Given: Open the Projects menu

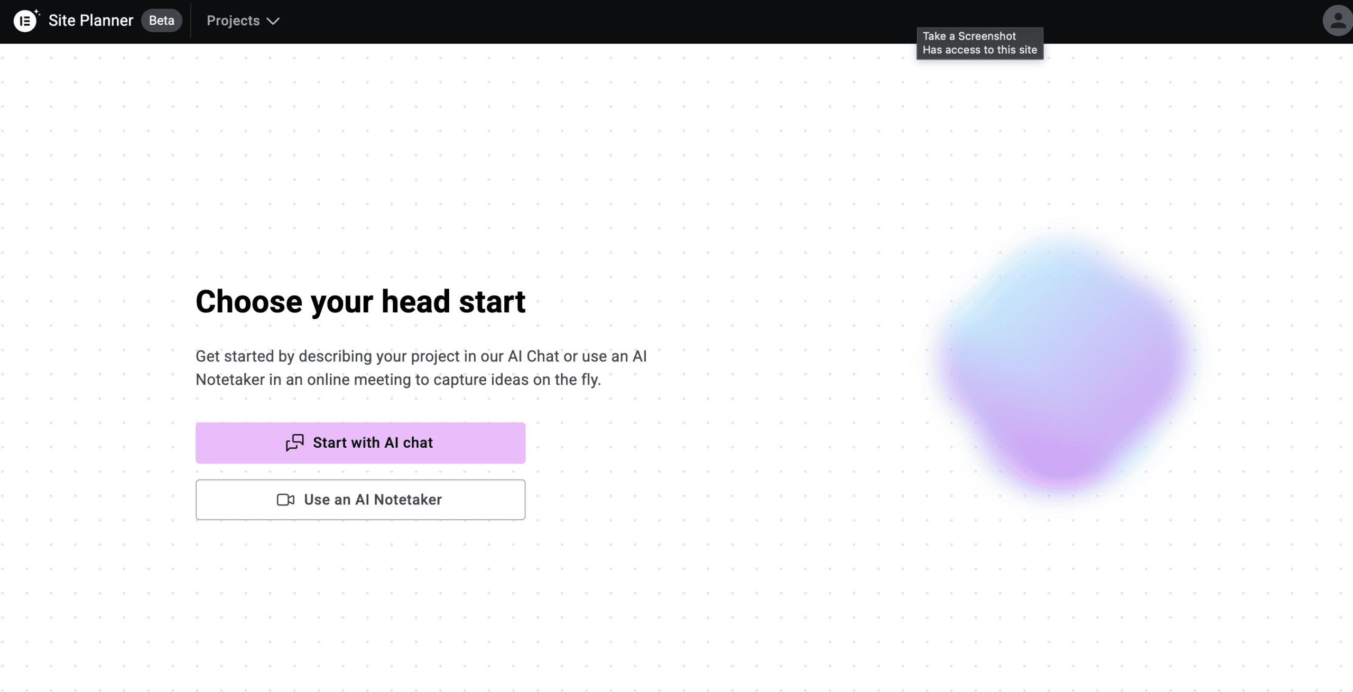Looking at the screenshot, I should (233, 21).
